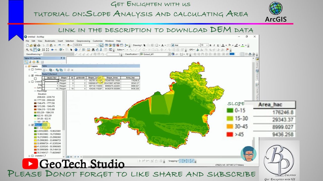323x181 pixels.
Task: Click the Underline text icon
Action: pos(218,45)
